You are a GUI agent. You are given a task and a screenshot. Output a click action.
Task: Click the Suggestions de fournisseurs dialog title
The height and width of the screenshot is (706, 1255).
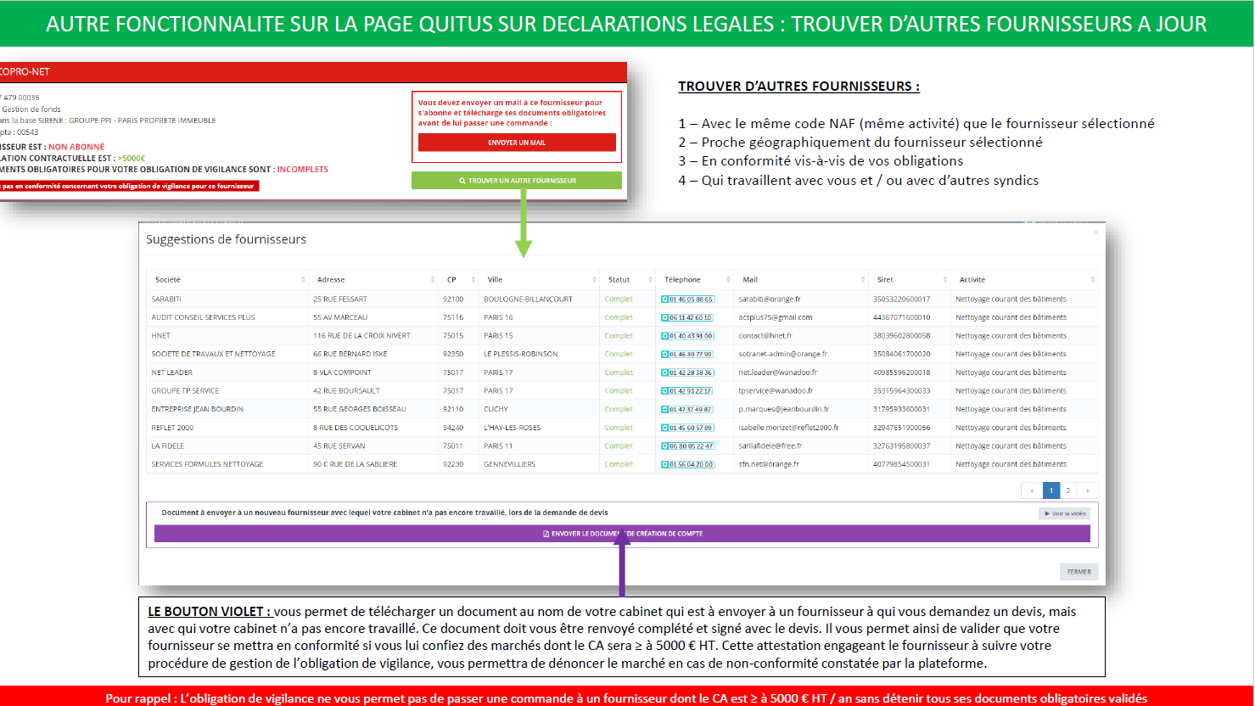(x=226, y=239)
